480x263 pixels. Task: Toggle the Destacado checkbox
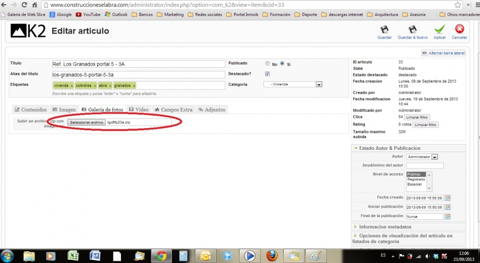[267, 74]
